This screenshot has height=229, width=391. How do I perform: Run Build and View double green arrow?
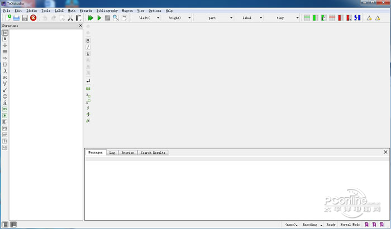pyautogui.click(x=90, y=18)
